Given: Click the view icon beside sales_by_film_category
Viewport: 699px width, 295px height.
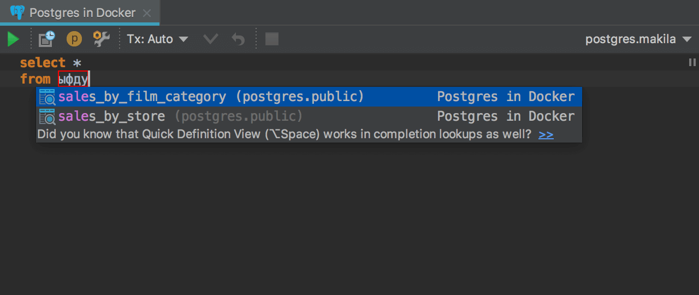Looking at the screenshot, I should (x=48, y=97).
